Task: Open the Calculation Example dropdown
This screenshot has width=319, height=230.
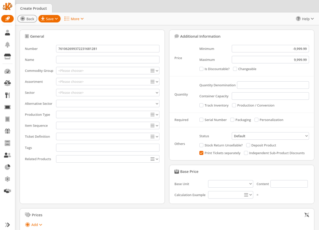Action: (231, 195)
